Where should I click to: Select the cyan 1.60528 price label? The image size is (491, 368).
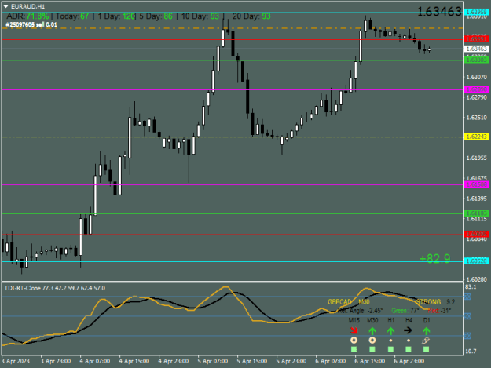tap(476, 261)
